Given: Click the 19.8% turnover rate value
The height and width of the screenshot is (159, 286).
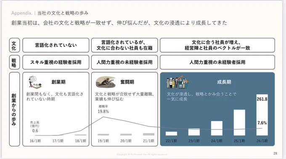Looking at the screenshot, I should pos(103,111).
